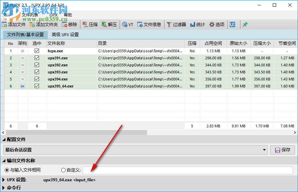Sort by the No column header
The height and width of the screenshot is (192, 298).
coord(11,43)
